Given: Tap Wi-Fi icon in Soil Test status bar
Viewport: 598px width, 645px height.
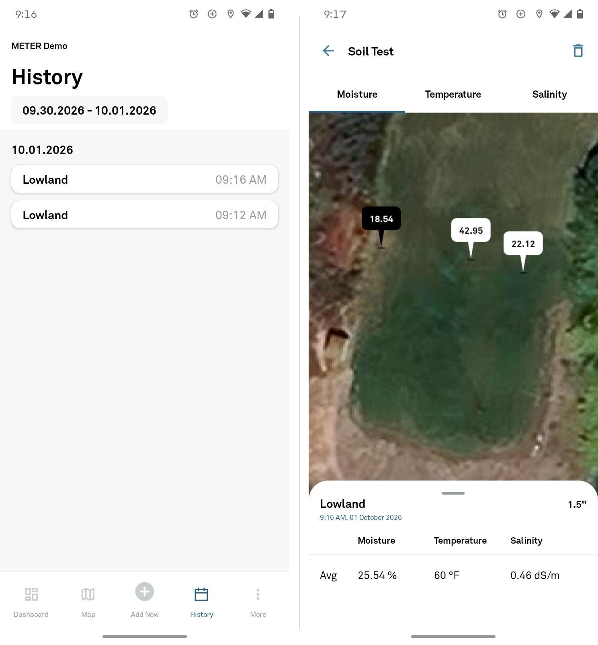Looking at the screenshot, I should pos(554,14).
